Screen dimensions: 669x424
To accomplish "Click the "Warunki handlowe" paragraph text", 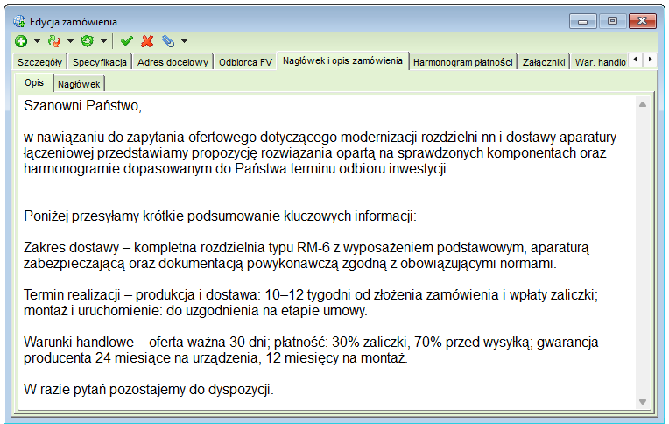I will point(311,350).
